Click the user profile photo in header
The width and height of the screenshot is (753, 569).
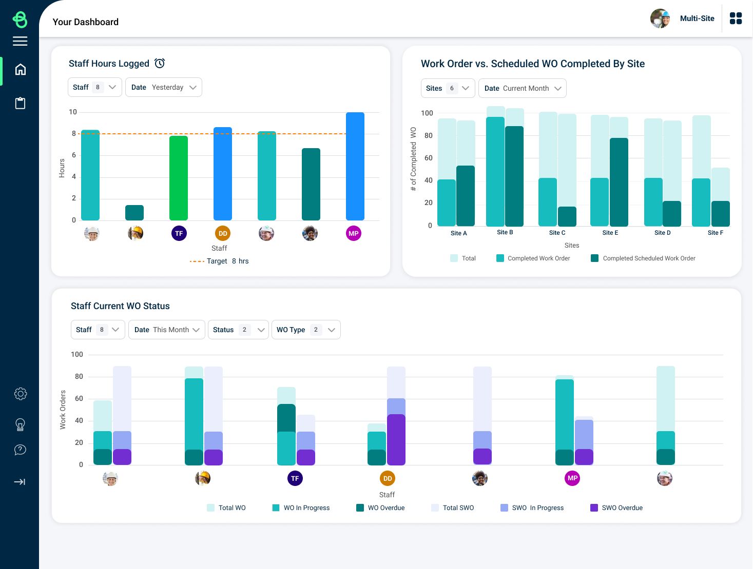660,18
